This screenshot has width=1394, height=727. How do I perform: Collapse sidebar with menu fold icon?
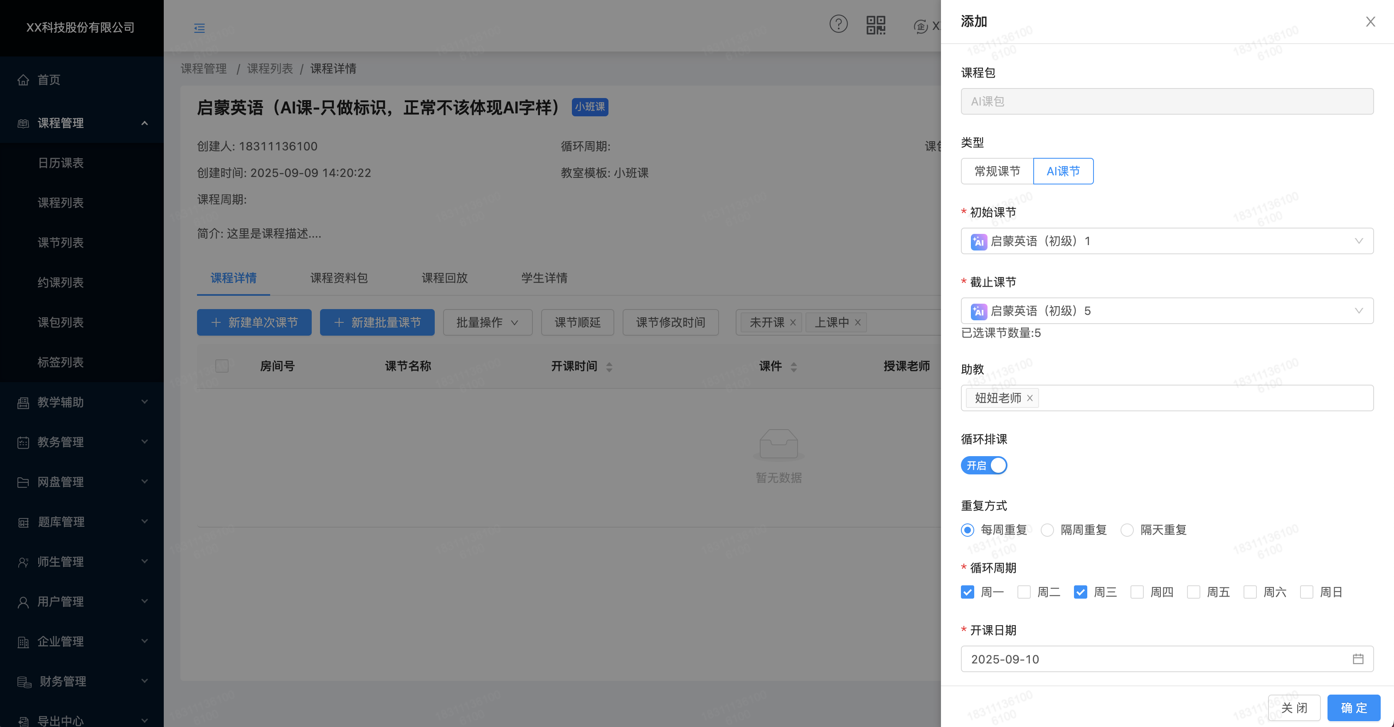tap(199, 28)
